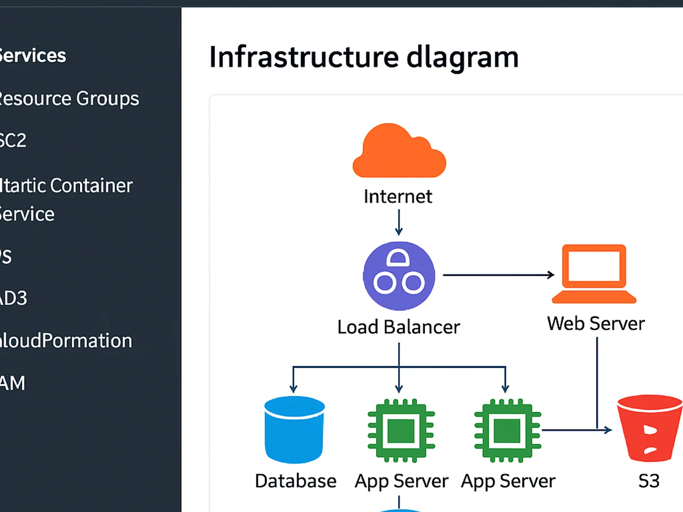
Task: Select the Database cylinder icon
Action: (x=294, y=429)
